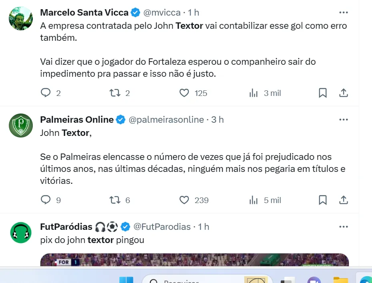This screenshot has width=372, height=283.
Task: Bookmark the Palmeiras Online tweet
Action: (x=323, y=200)
